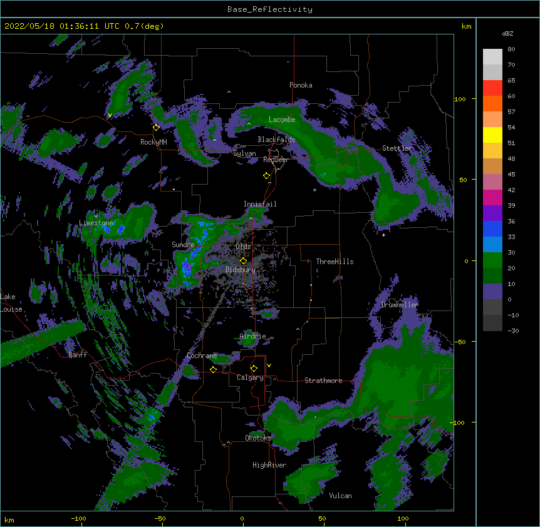Click the Sylvan label
This screenshot has width=540, height=527.
pyautogui.click(x=244, y=153)
